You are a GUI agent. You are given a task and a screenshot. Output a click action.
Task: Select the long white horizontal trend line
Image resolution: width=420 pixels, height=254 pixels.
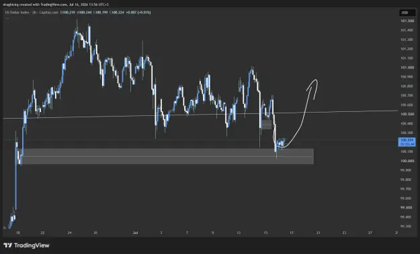click(200, 115)
